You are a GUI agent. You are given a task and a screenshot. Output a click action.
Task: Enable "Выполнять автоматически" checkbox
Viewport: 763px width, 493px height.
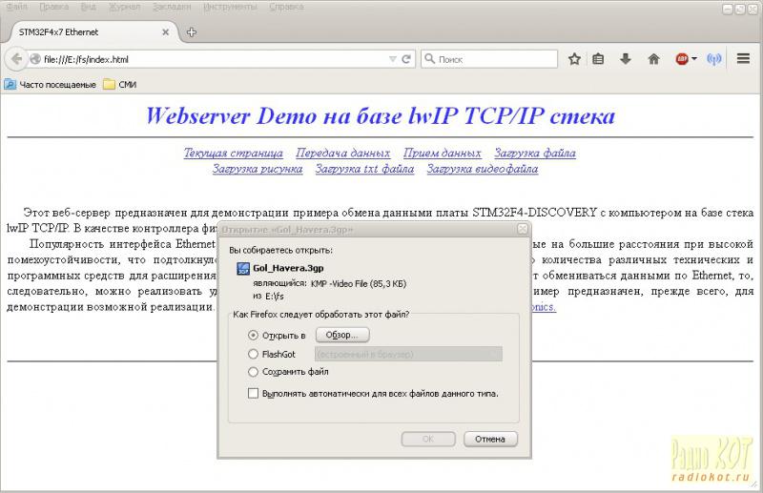tap(253, 393)
